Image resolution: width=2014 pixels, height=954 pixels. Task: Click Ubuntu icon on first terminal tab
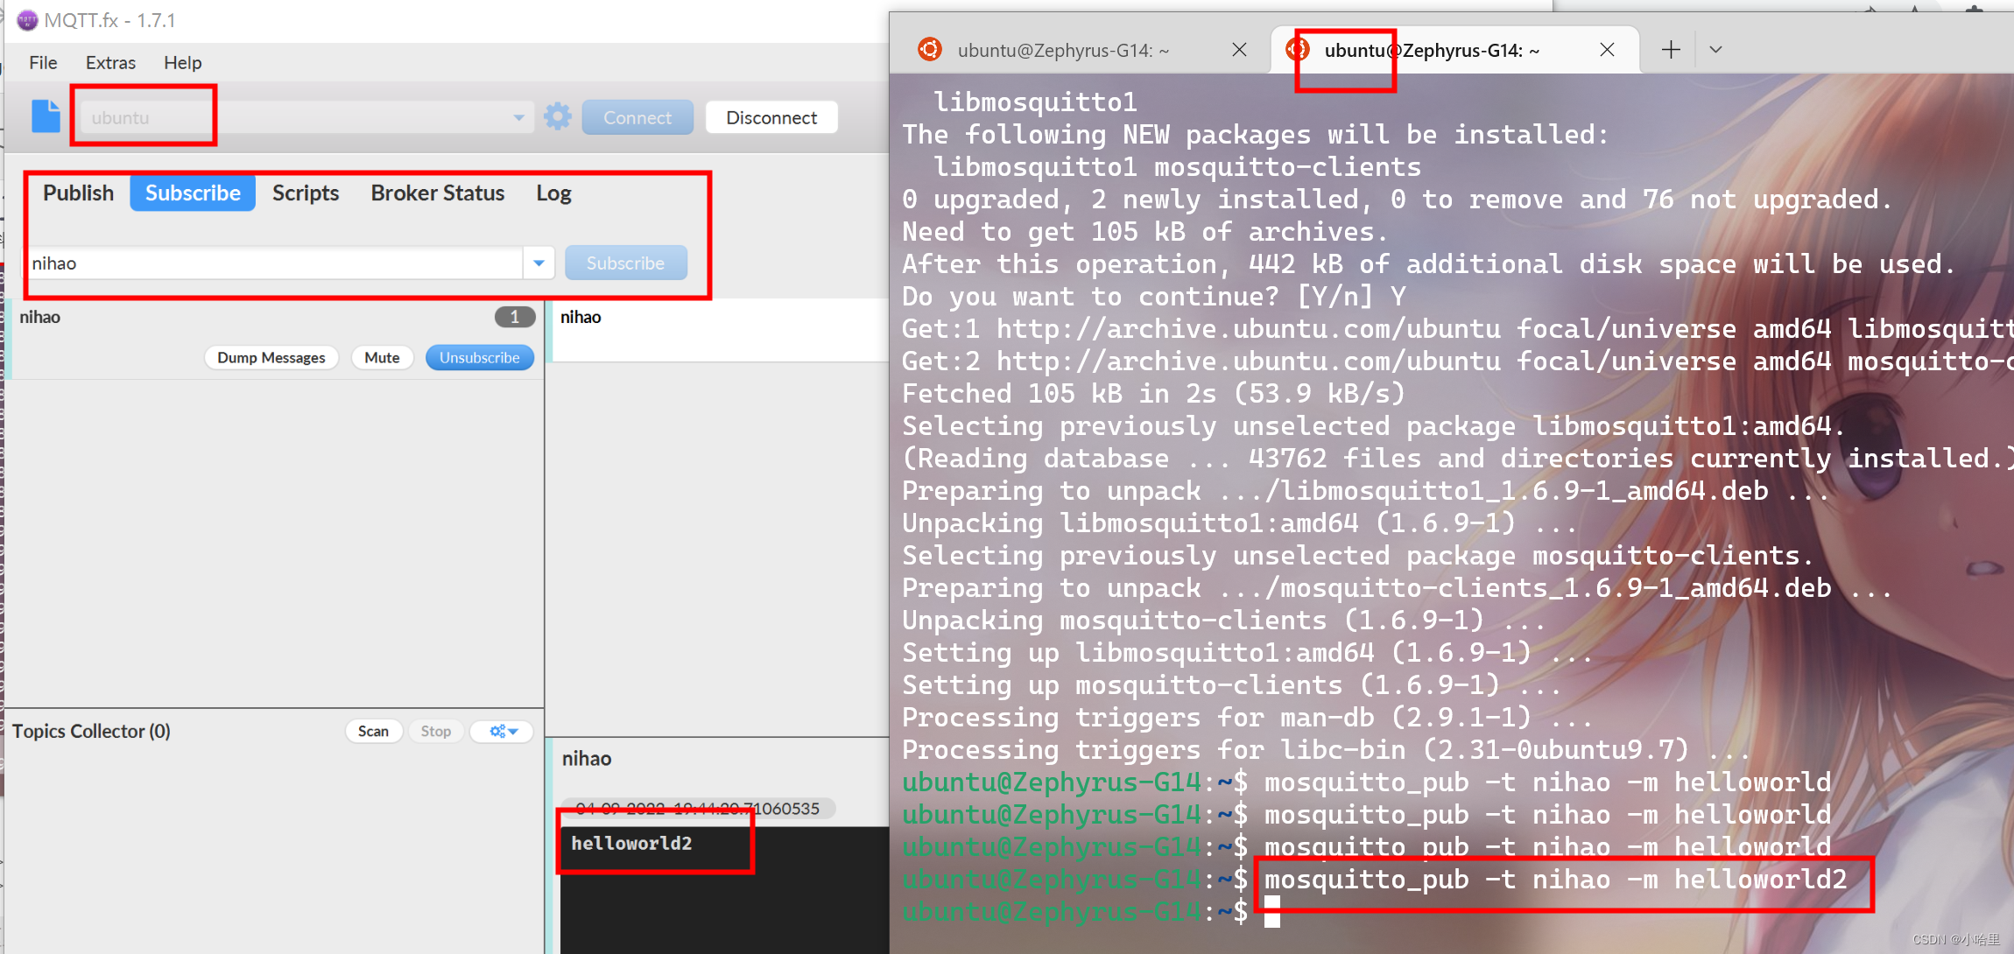[x=930, y=50]
